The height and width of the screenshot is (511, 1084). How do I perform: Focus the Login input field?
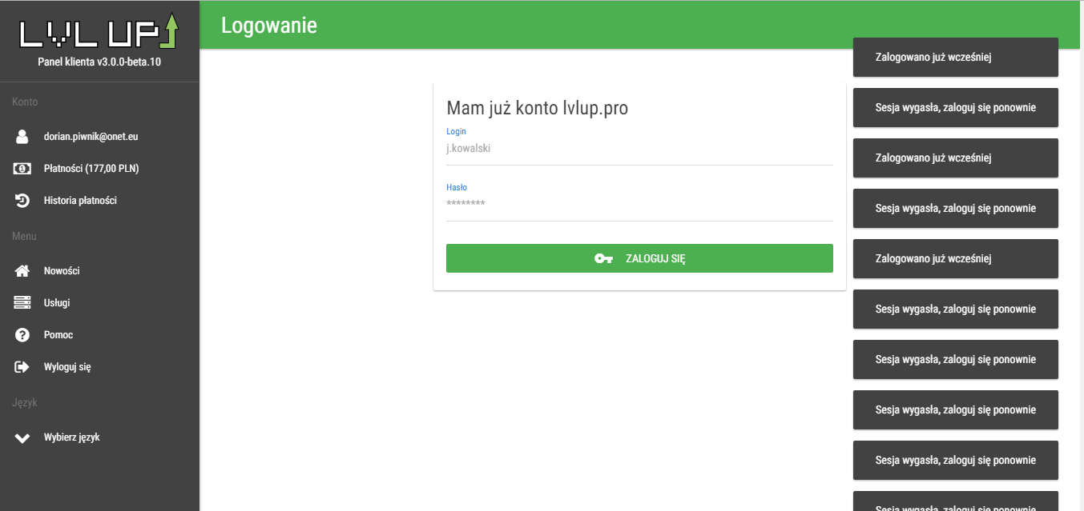[x=639, y=149]
